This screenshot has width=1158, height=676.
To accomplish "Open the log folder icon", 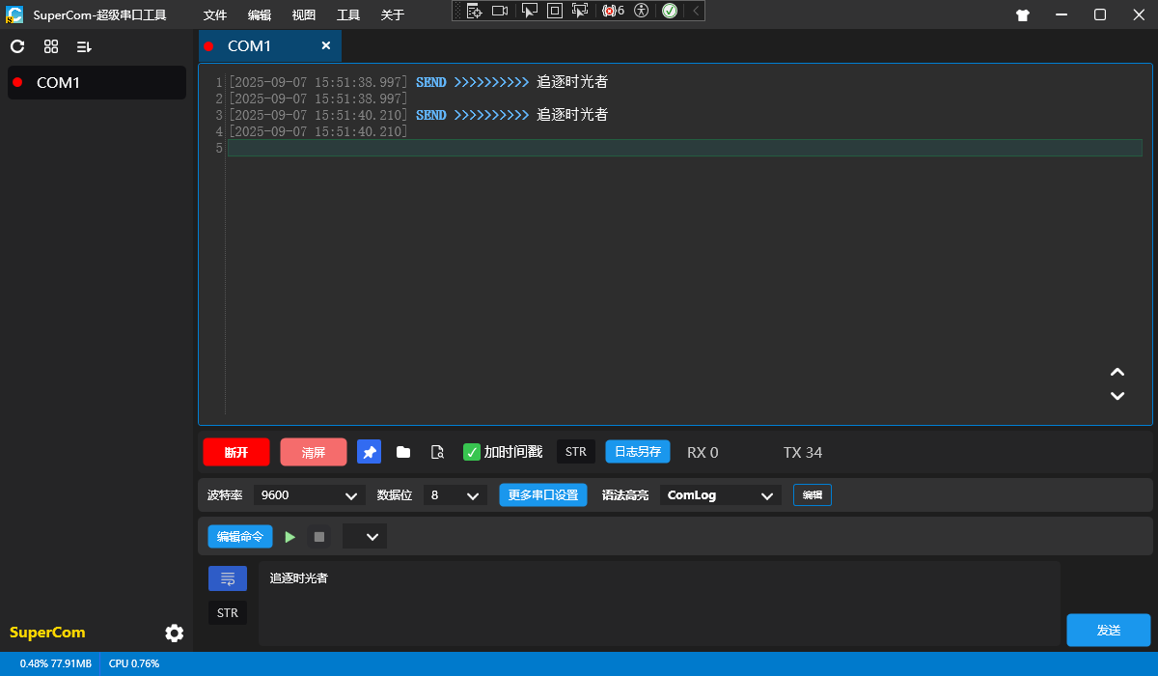I will click(x=403, y=452).
